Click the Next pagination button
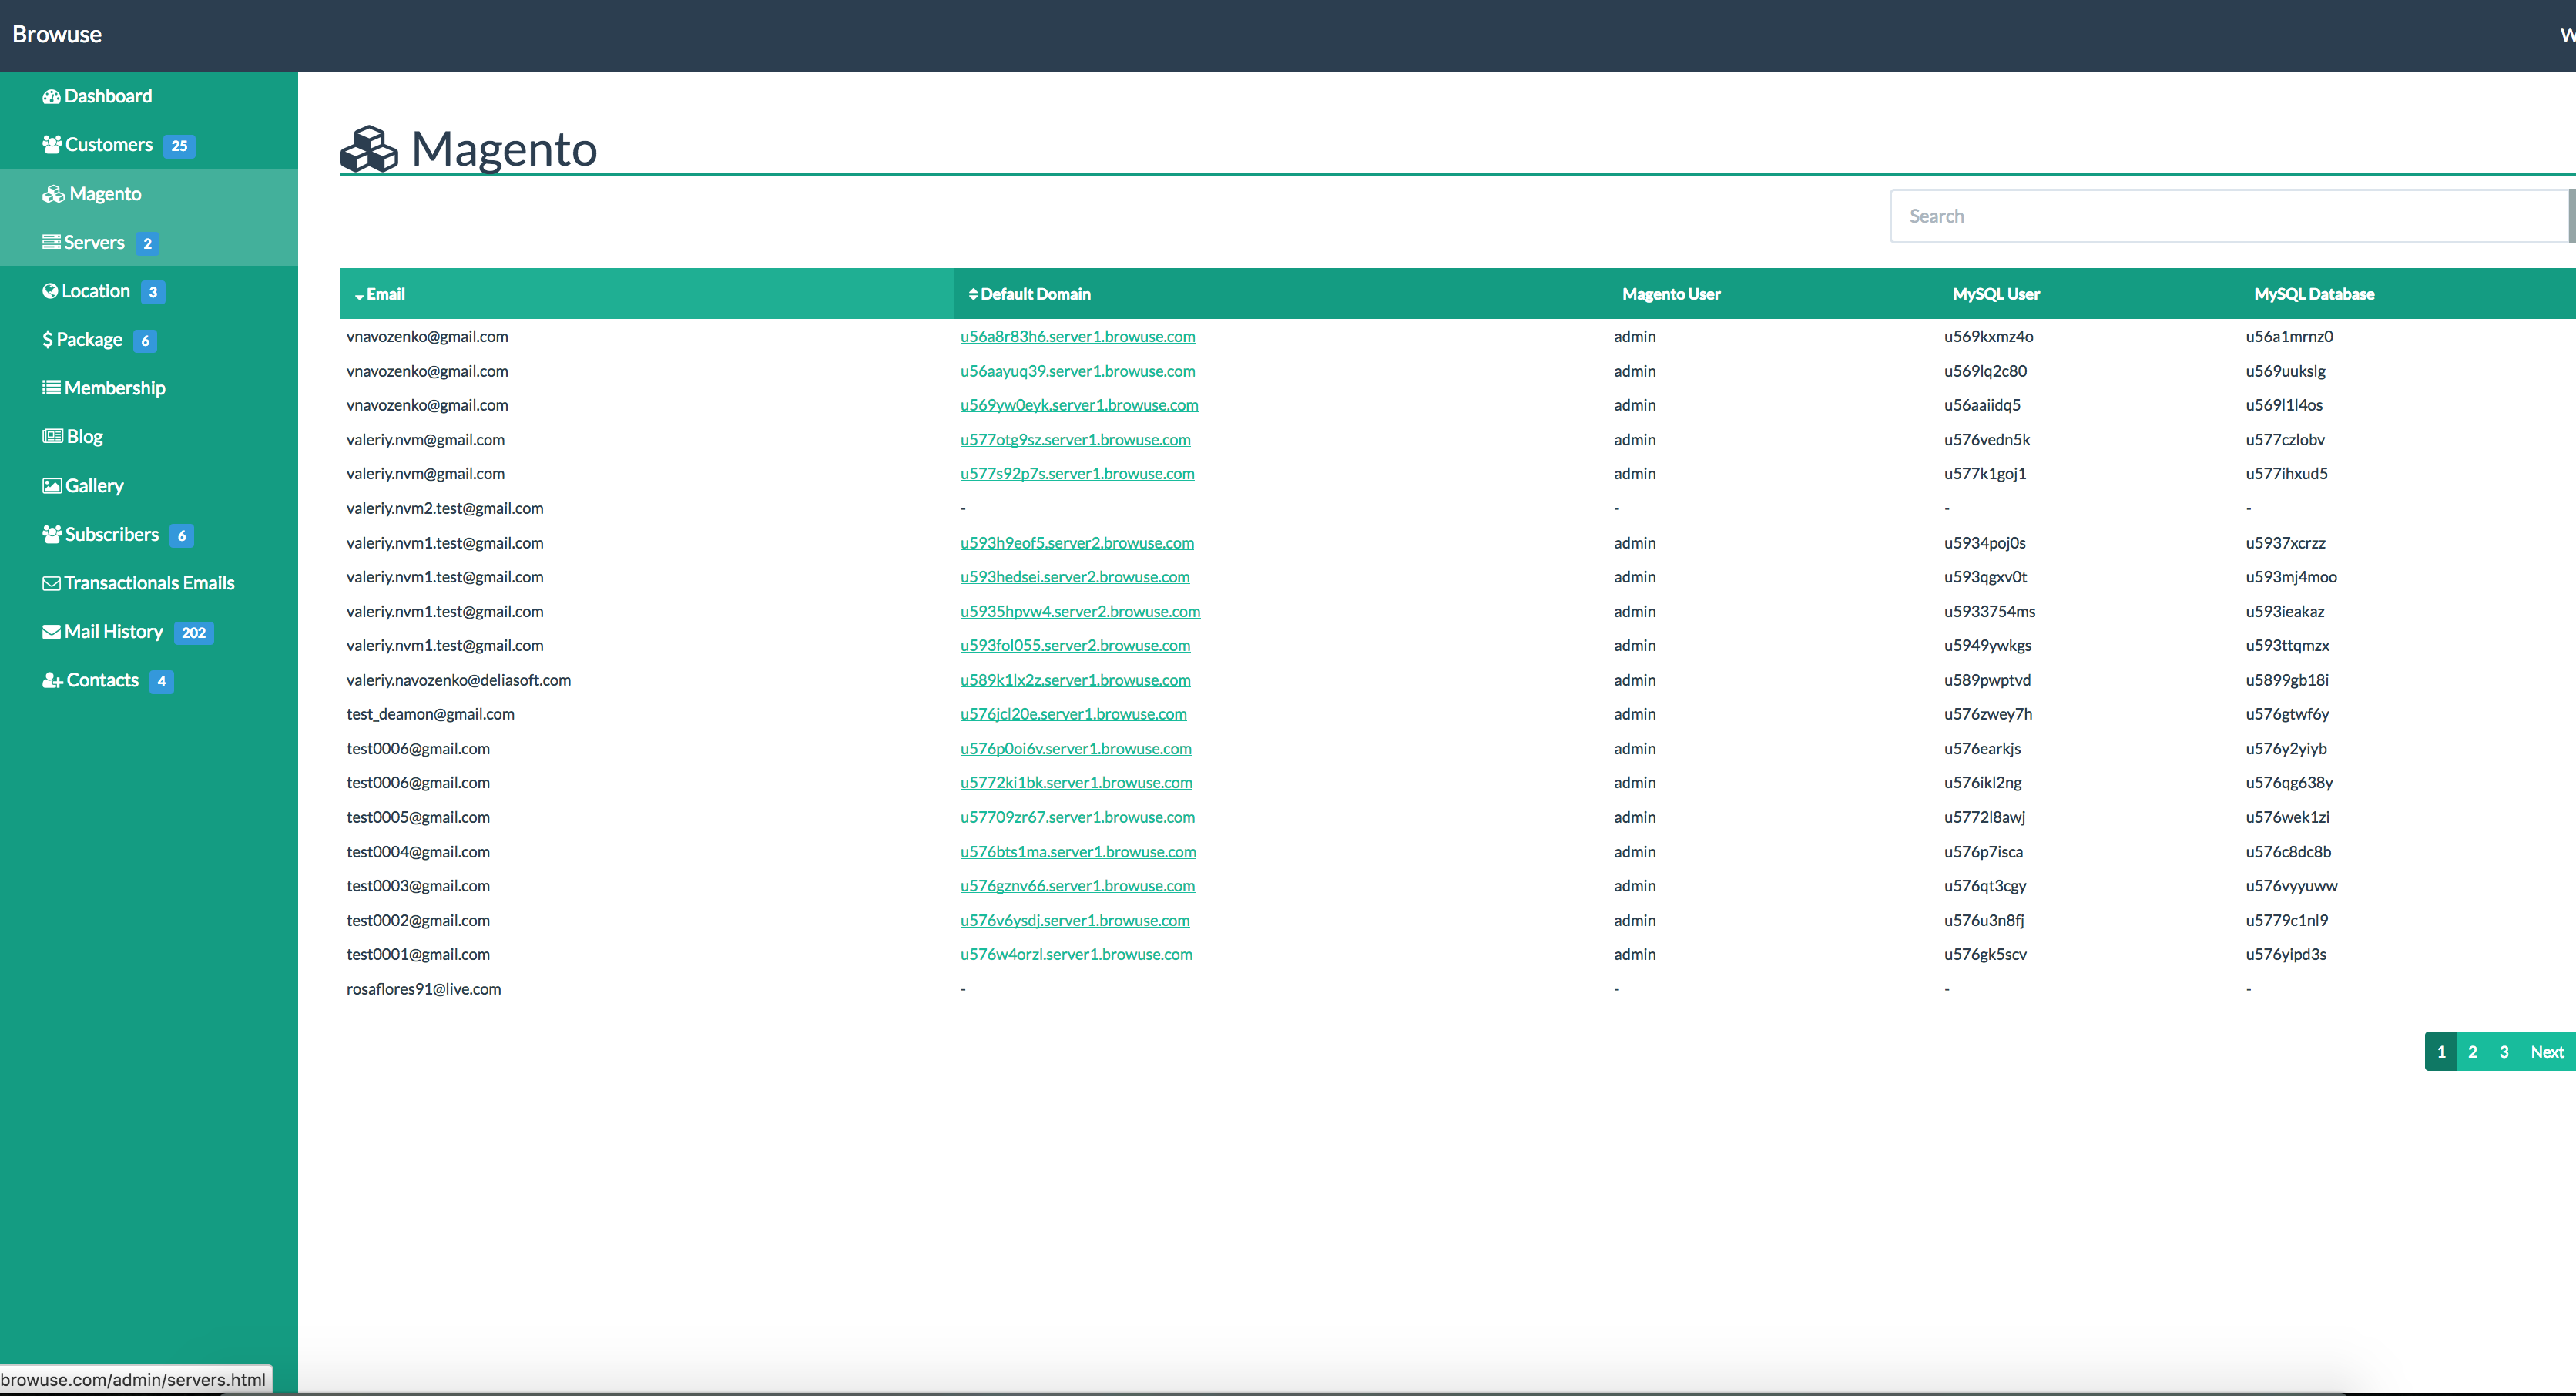2576x1396 pixels. 2547,1052
